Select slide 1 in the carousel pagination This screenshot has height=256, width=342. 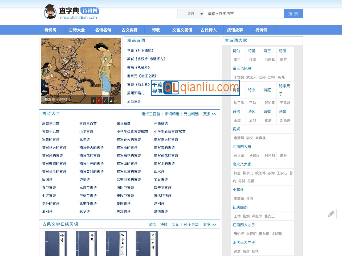pos(93,101)
